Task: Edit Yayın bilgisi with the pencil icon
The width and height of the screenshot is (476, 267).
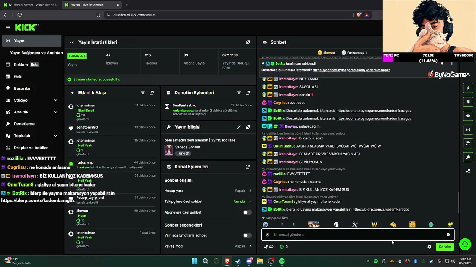Action: click(x=239, y=127)
